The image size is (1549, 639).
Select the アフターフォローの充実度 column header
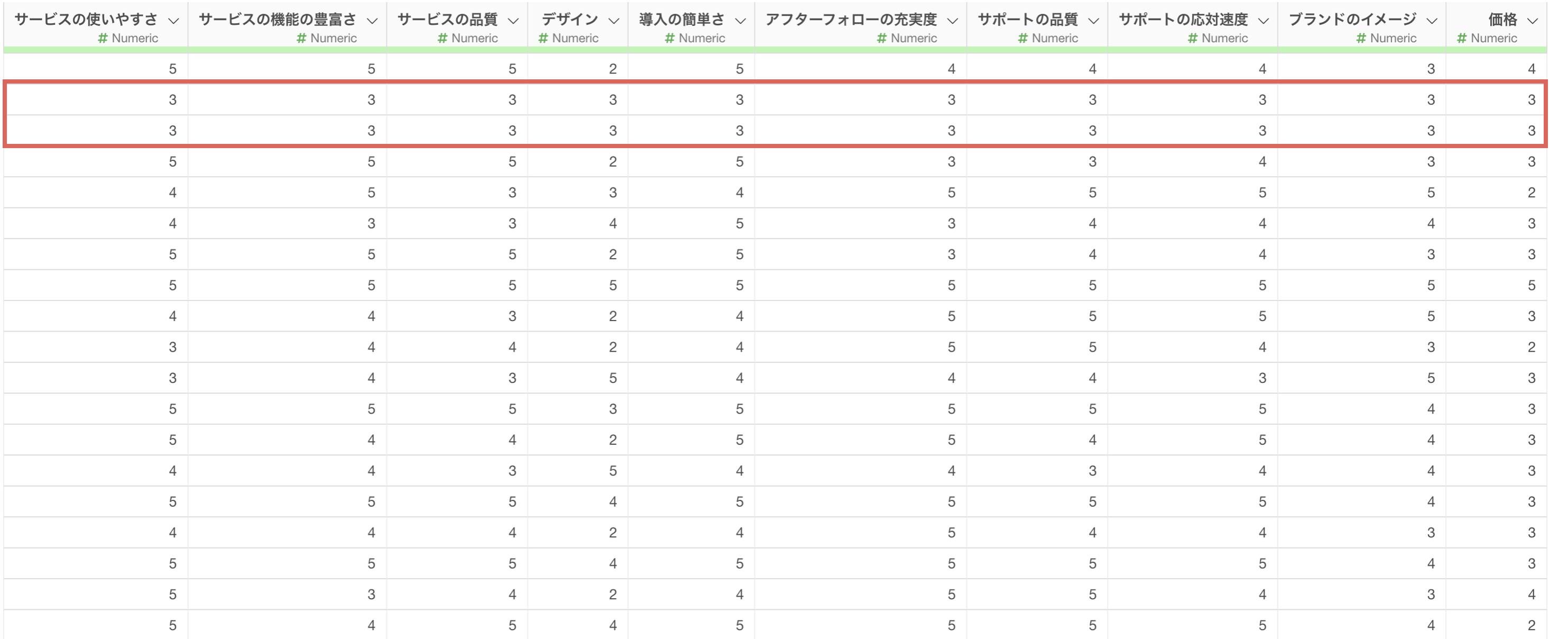coord(851,20)
